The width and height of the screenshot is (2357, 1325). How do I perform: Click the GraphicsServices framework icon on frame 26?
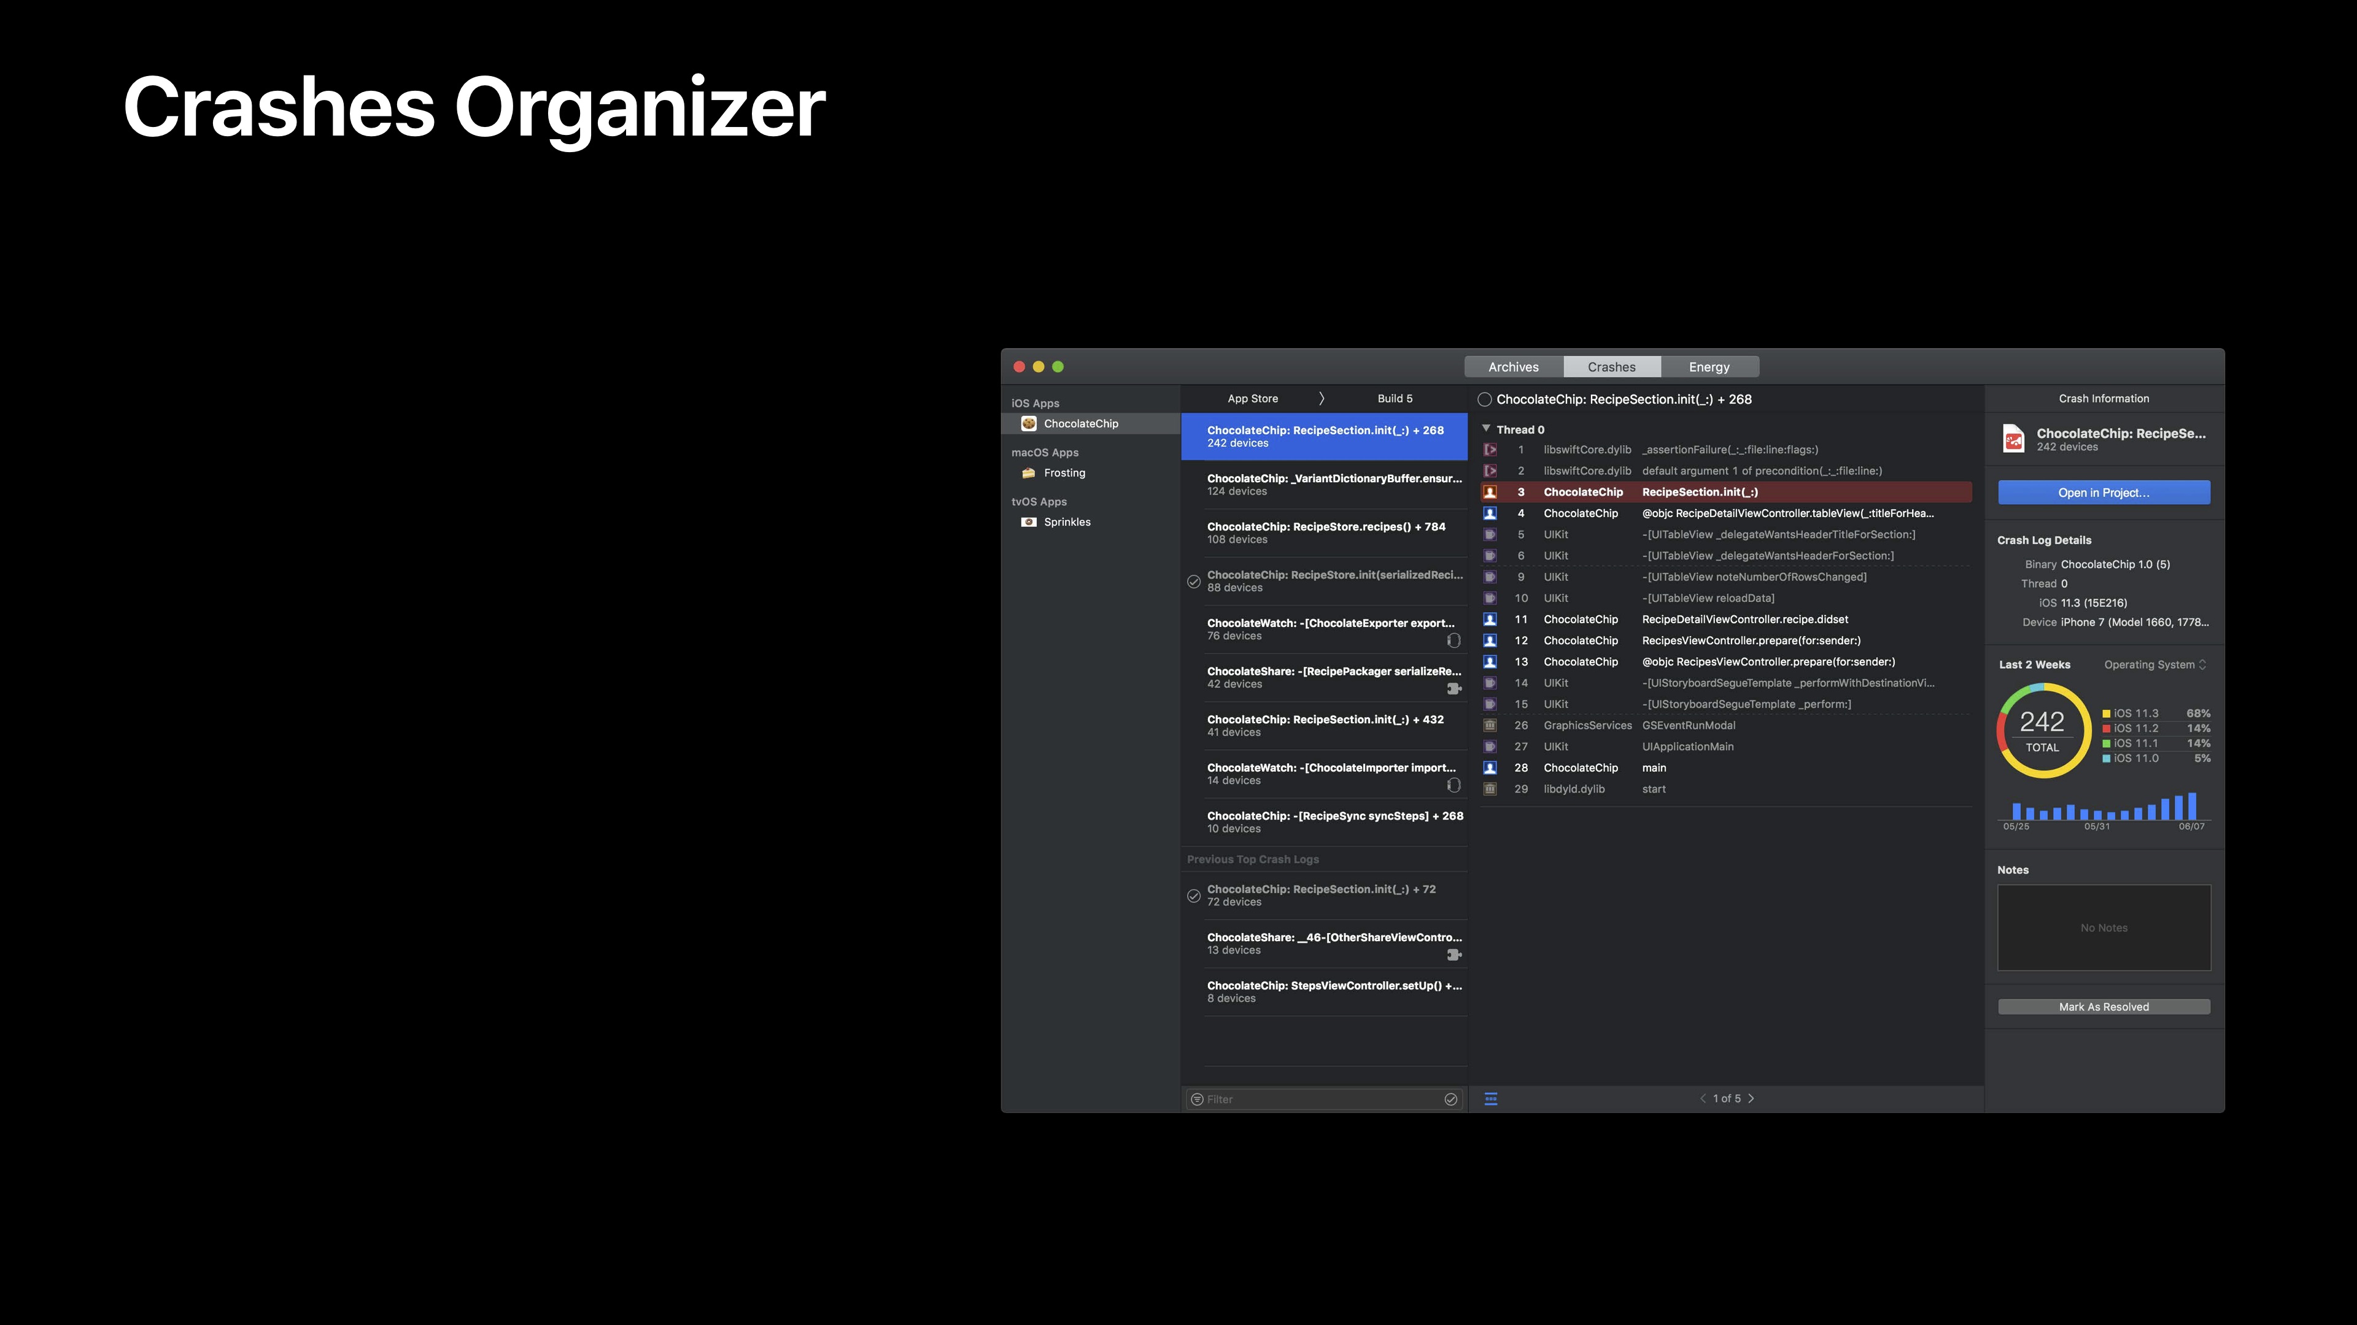(1490, 725)
